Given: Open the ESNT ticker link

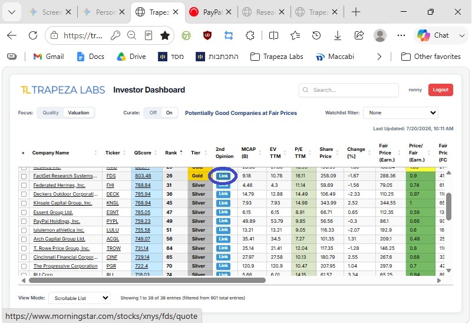Looking at the screenshot, I should [113, 212].
